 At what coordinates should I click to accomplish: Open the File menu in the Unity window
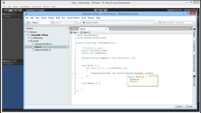pos(4,6)
